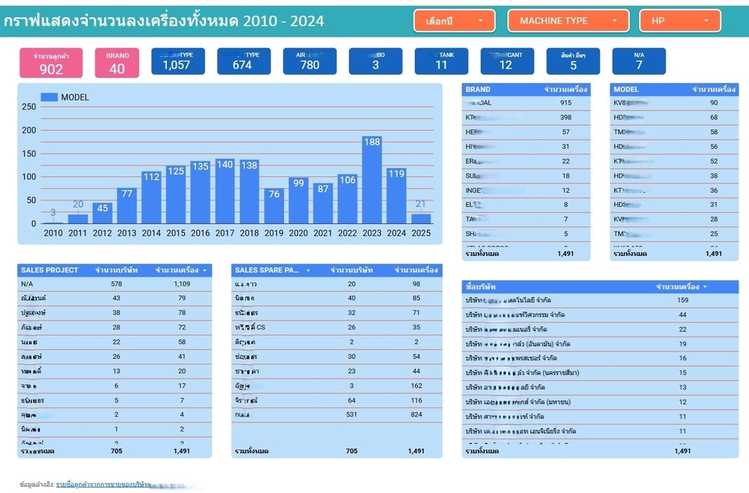Viewport: 749px width, 493px height.
Task: Click the ชื่อบริษัท column header
Action: pos(480,287)
